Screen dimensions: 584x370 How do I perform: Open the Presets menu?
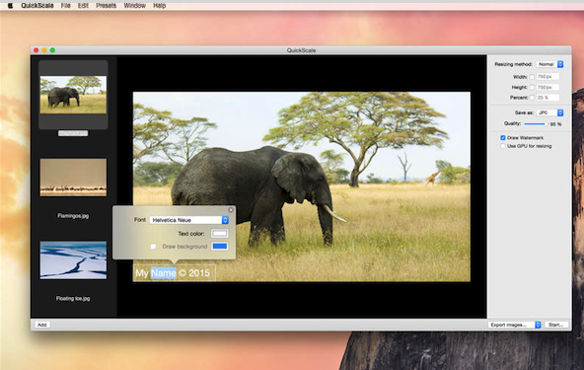pos(107,6)
